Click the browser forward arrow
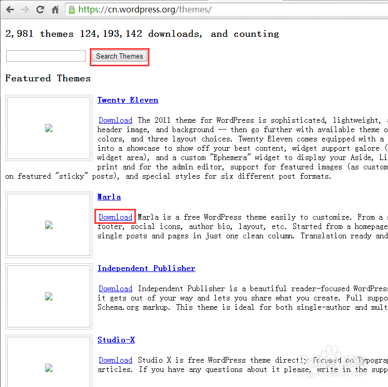Screen dimensions: 388x387 [x=25, y=10]
